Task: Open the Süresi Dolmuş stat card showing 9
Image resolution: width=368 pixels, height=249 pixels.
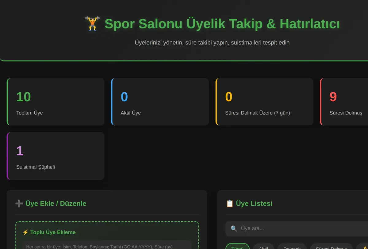Action: tap(344, 102)
